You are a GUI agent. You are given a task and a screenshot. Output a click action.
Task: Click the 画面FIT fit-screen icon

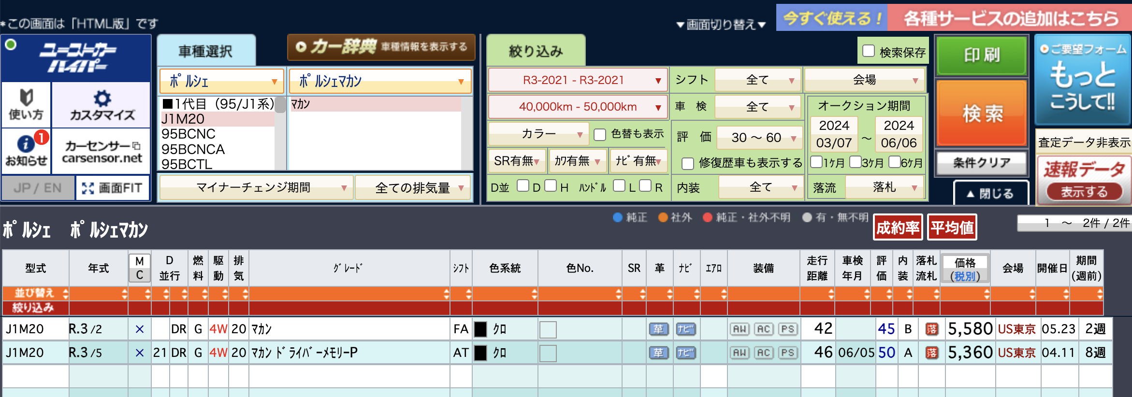(113, 188)
